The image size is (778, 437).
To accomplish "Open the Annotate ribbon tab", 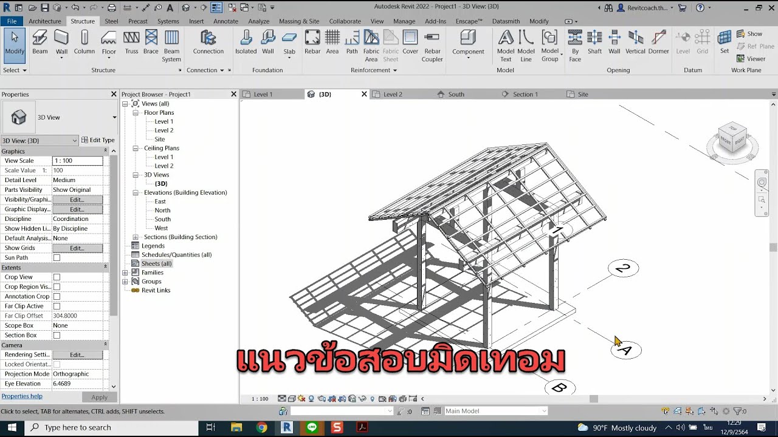I will (x=226, y=21).
